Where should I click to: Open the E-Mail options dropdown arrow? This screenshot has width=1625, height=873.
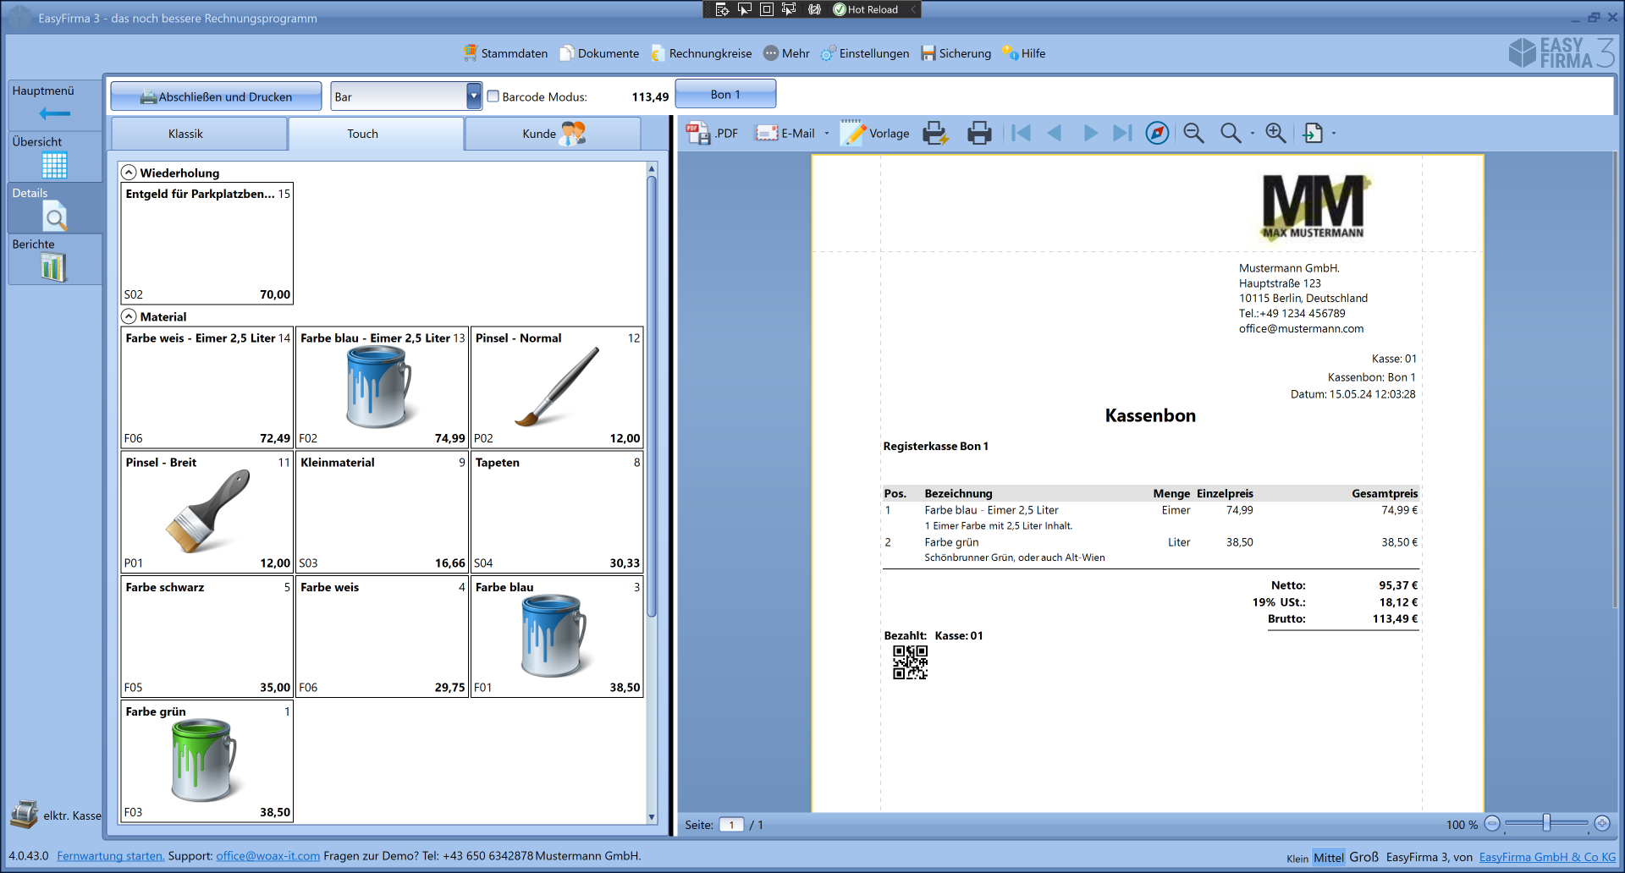tap(827, 133)
